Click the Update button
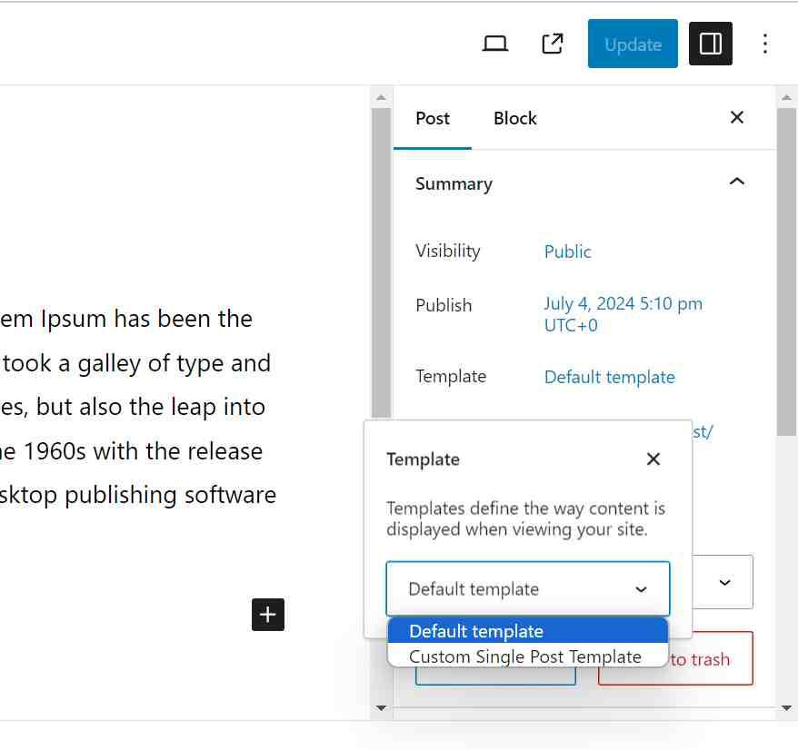798x750 pixels. pyautogui.click(x=633, y=44)
